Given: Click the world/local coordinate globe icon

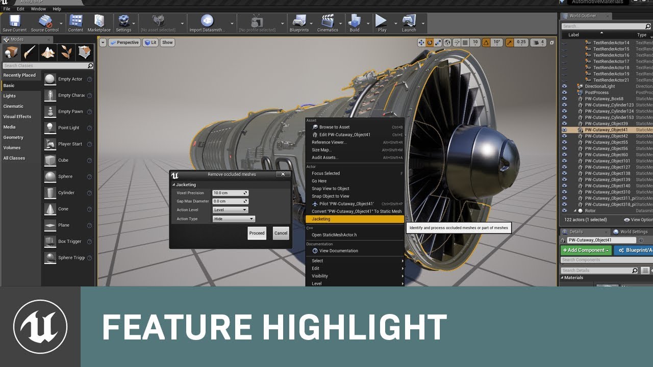Looking at the screenshot, I should 447,42.
